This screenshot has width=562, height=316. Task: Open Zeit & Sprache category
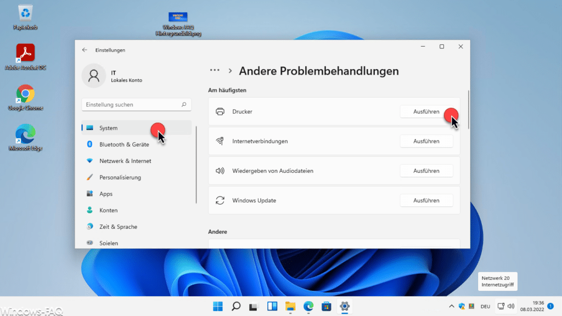point(137,227)
